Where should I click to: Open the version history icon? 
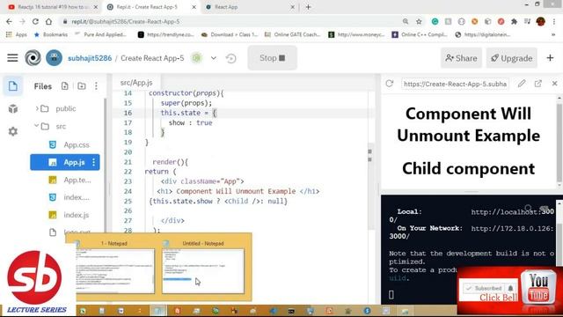(x=231, y=58)
